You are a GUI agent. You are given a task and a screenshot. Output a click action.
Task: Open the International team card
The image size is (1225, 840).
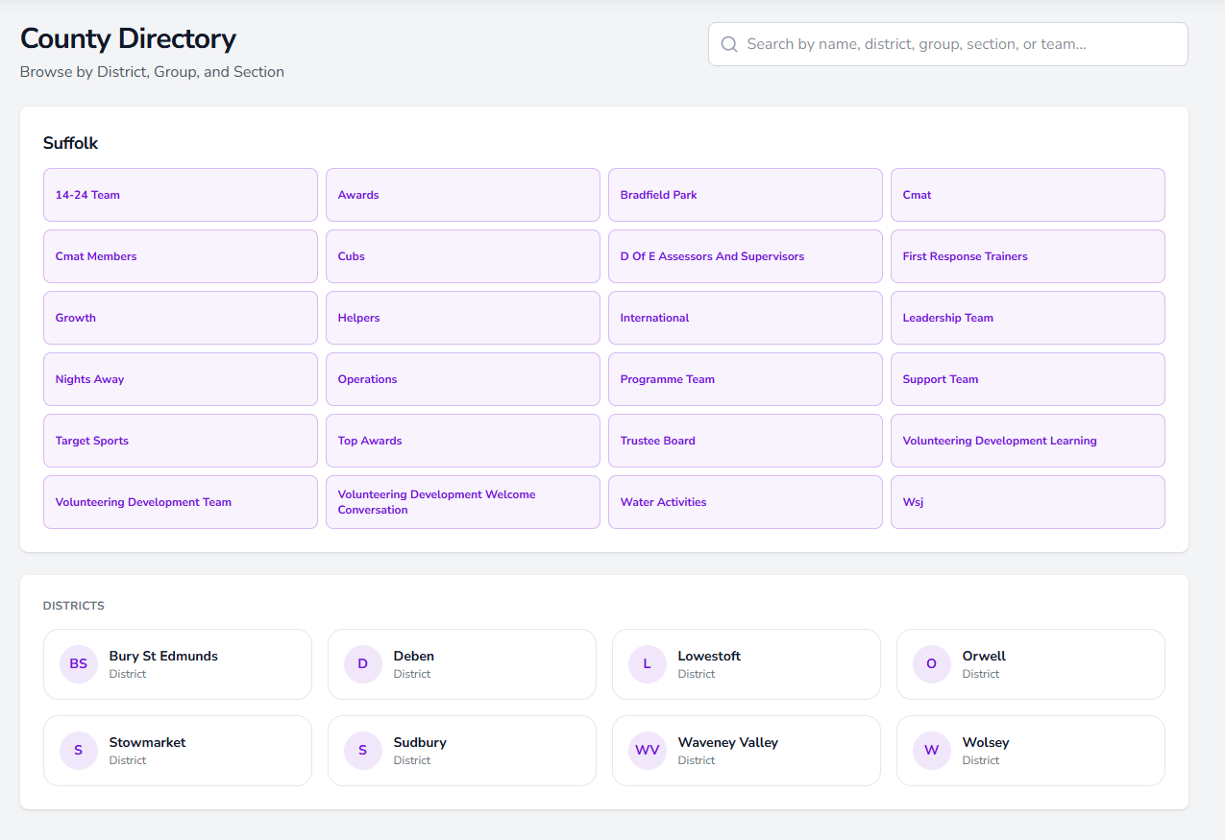746,318
